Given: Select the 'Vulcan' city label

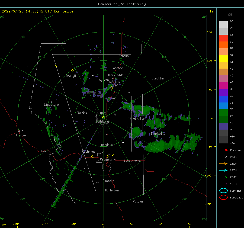Looking at the screenshot, I should pyautogui.click(x=138, y=201).
